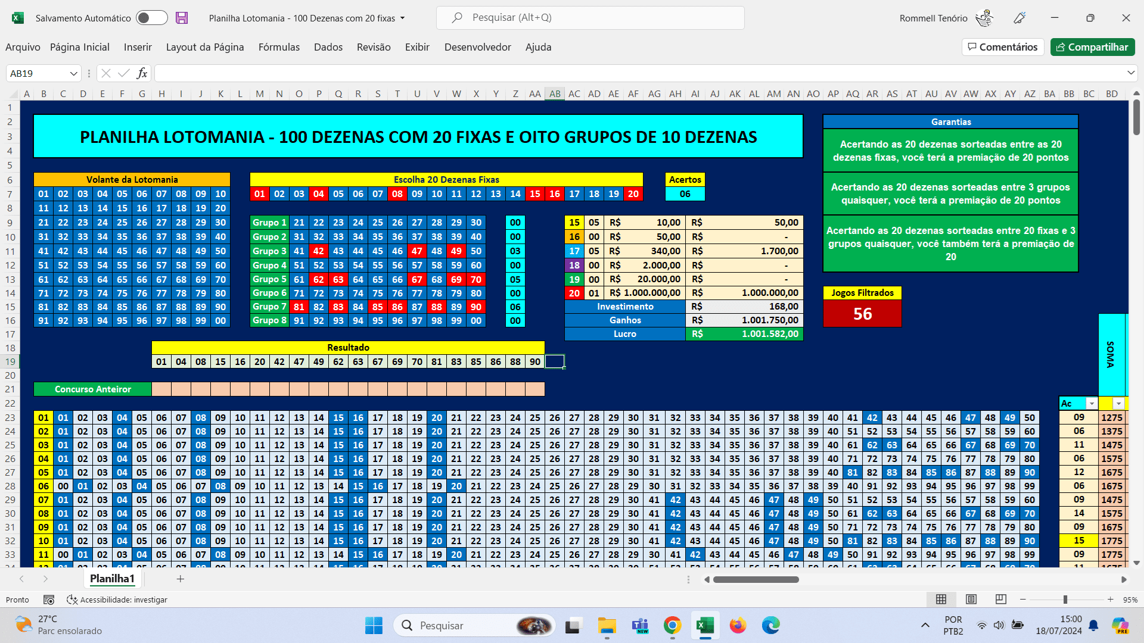Click the Pesquisar search box
The image size is (1144, 643).
tap(590, 18)
